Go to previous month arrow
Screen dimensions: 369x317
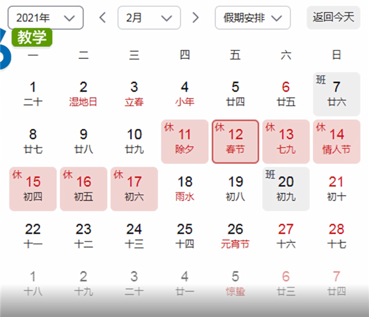coord(103,18)
